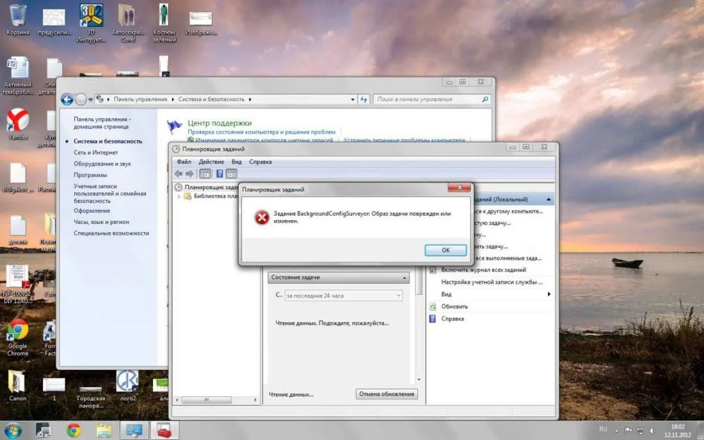Toggle the action pane toolbar icon
The image size is (704, 440).
pyautogui.click(x=231, y=173)
